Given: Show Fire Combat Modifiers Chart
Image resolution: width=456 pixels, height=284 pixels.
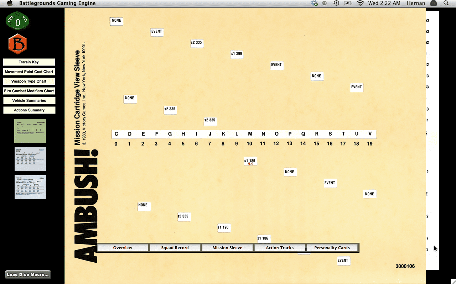Looking at the screenshot, I should click(29, 91).
